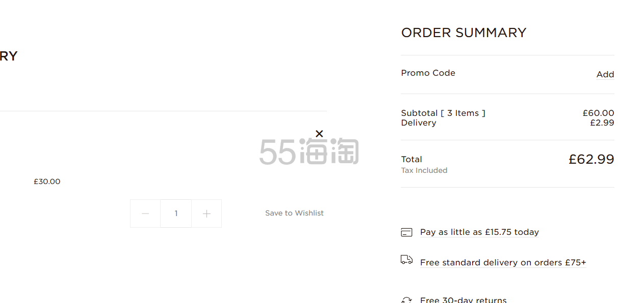The image size is (618, 303).
Task: Click the £30.00 item price
Action: click(x=47, y=181)
